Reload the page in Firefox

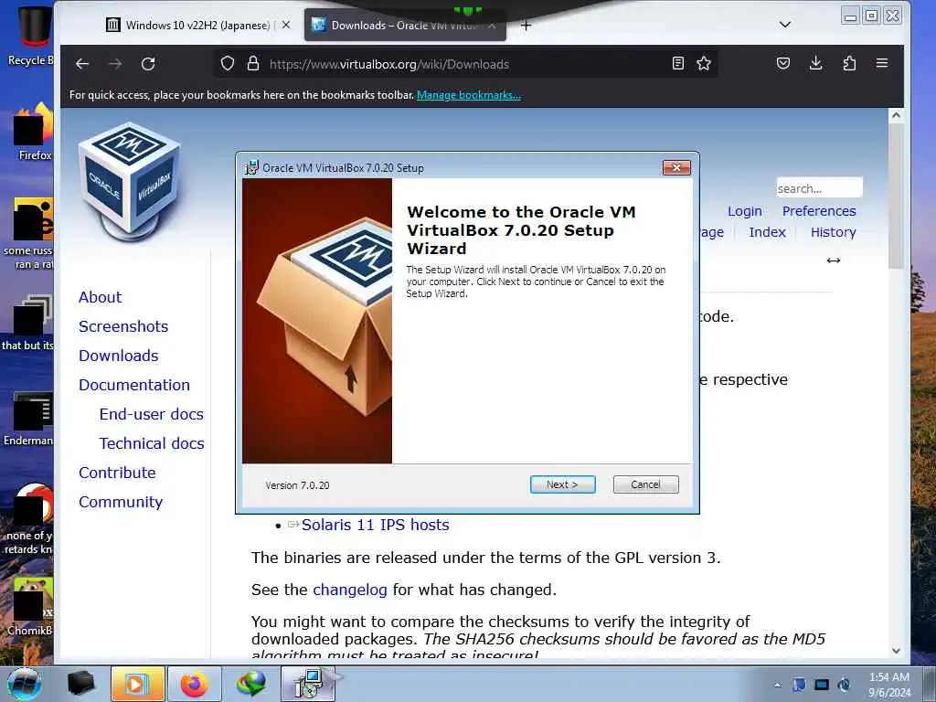tap(148, 64)
